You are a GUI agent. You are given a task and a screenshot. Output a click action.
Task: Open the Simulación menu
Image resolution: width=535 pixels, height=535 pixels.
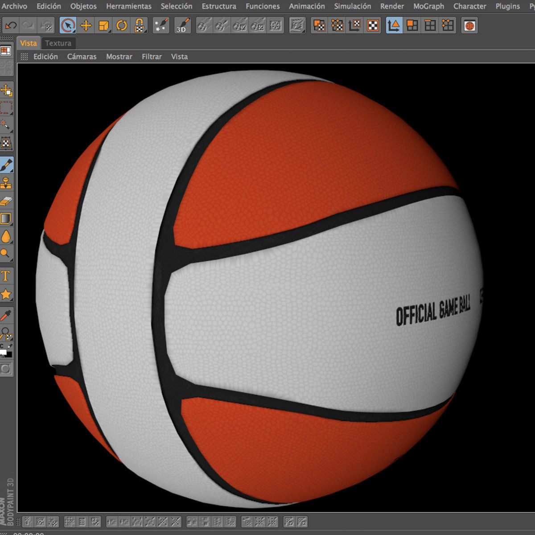(353, 6)
